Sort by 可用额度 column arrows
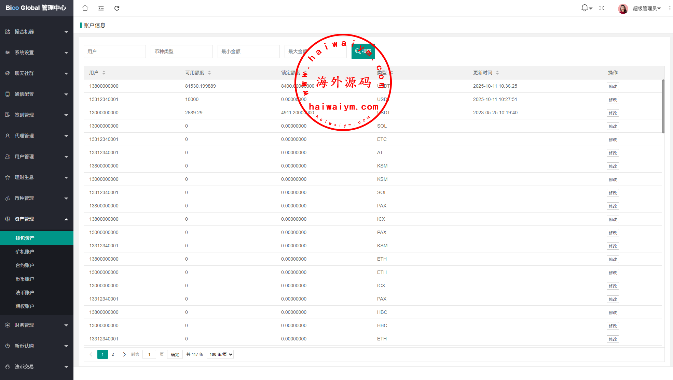This screenshot has height=380, width=673. pos(209,73)
